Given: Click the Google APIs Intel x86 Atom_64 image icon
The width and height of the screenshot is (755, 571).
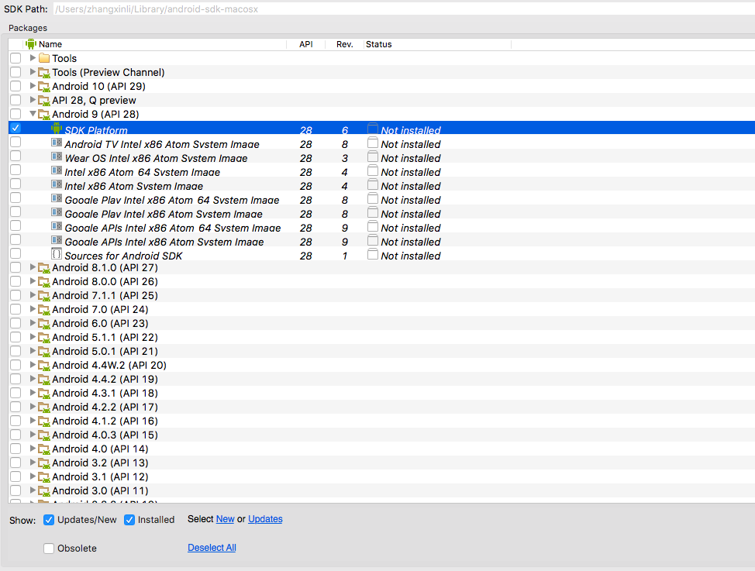Looking at the screenshot, I should coord(57,226).
